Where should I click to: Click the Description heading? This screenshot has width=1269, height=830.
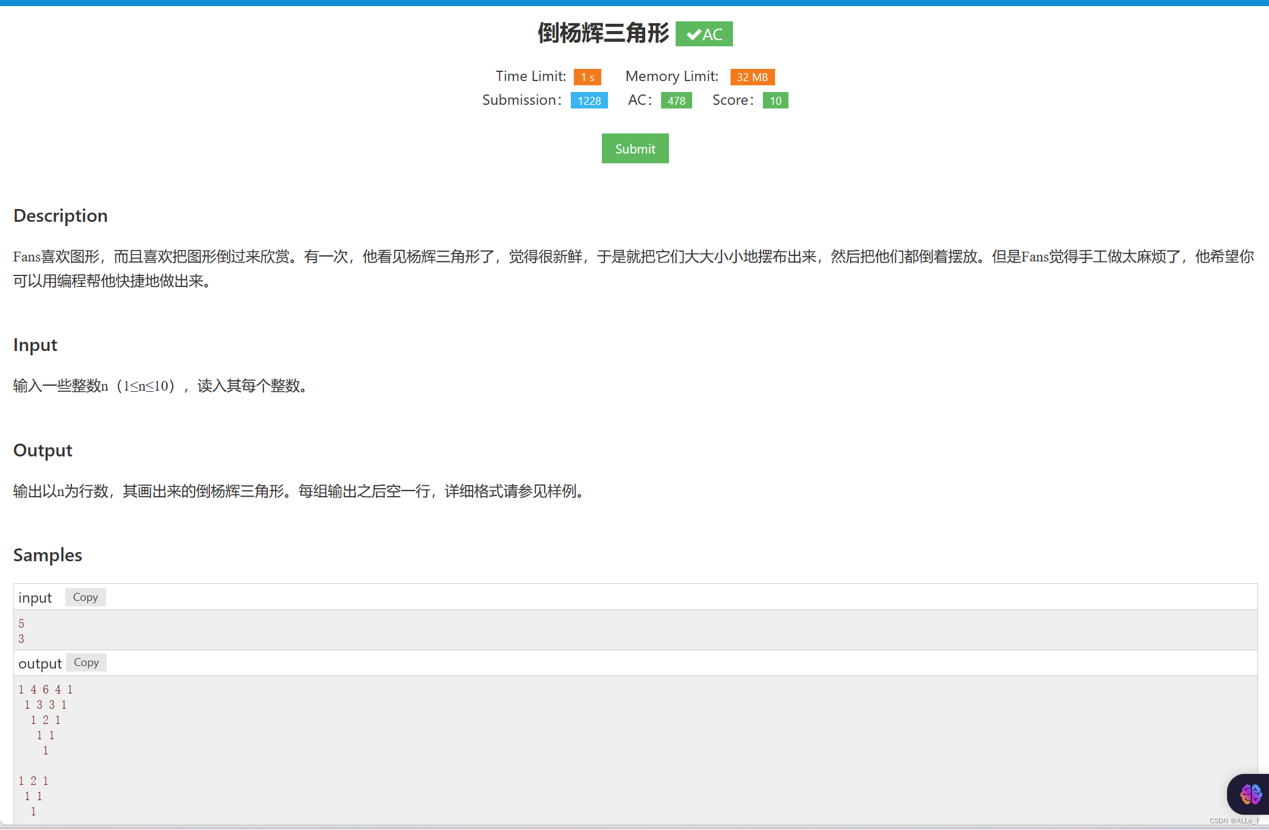[x=60, y=216]
